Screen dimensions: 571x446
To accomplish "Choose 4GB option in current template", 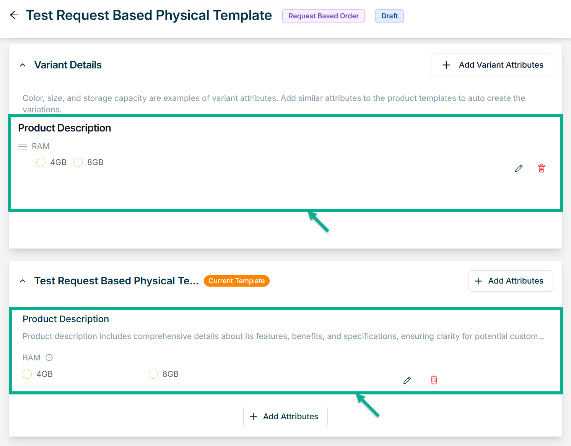I will (27, 374).
